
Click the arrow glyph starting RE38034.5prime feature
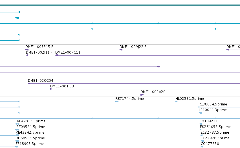coord(199,107)
